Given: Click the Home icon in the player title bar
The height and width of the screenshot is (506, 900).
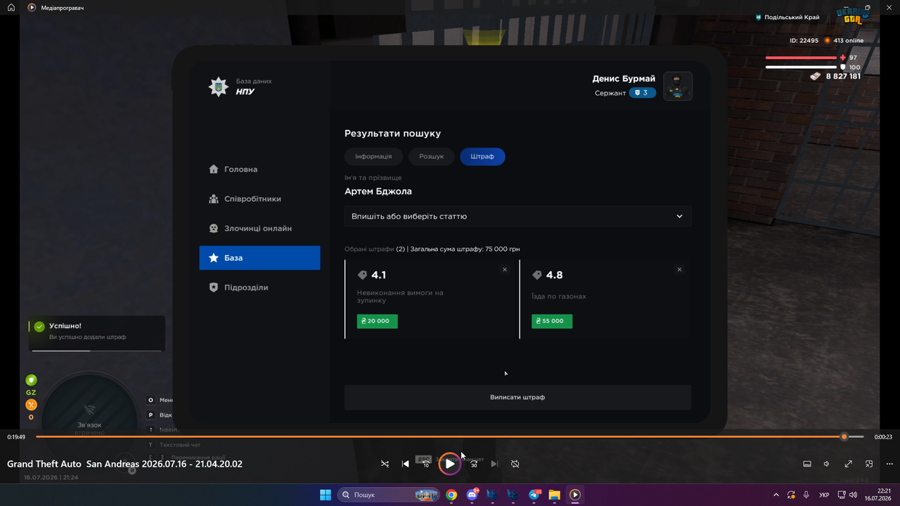Looking at the screenshot, I should coord(11,8).
